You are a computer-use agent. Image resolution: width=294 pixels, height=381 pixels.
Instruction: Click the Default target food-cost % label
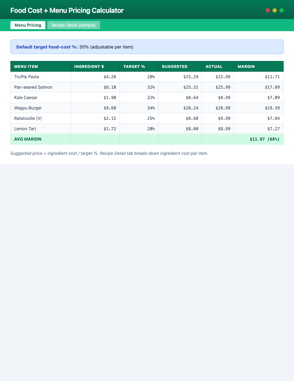point(47,47)
